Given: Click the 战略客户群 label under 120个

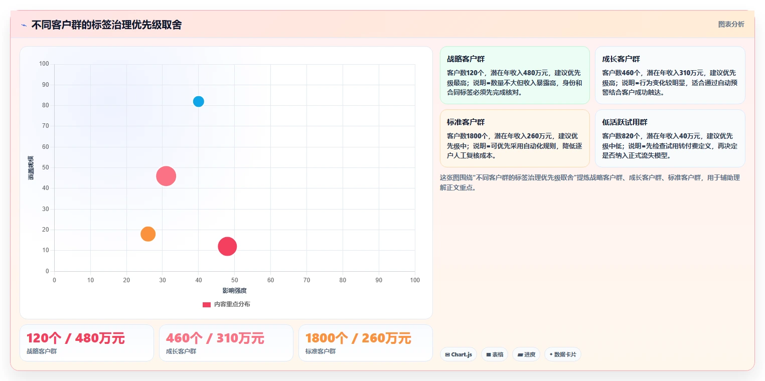Looking at the screenshot, I should tap(42, 351).
